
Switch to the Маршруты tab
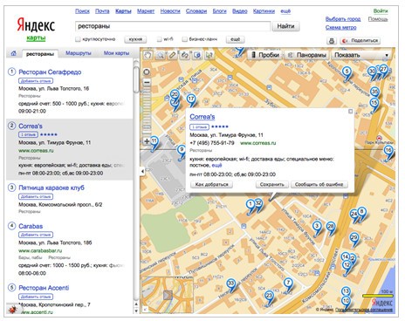tap(79, 53)
